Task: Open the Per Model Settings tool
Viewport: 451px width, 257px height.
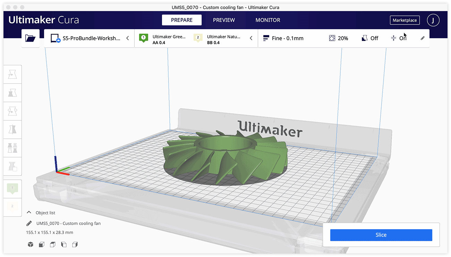Action: click(x=12, y=148)
